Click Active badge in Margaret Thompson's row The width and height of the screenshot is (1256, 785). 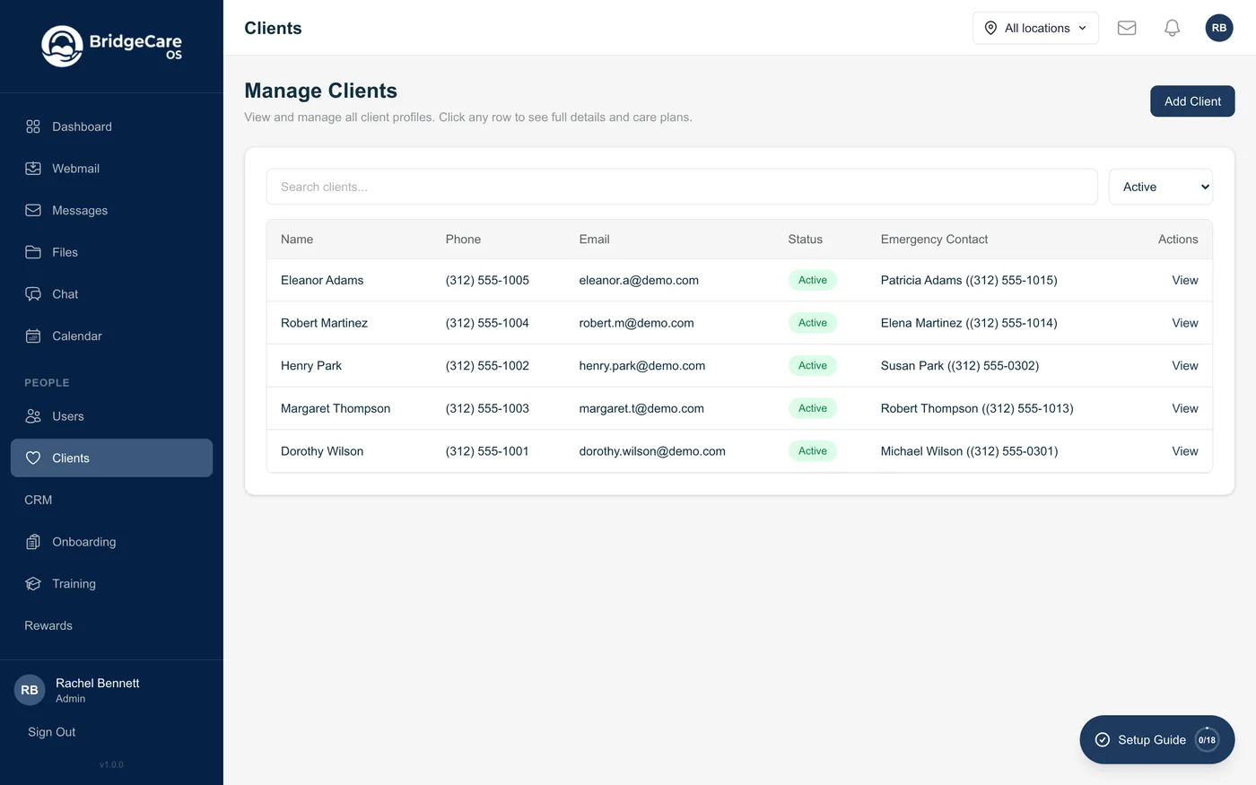pos(813,408)
